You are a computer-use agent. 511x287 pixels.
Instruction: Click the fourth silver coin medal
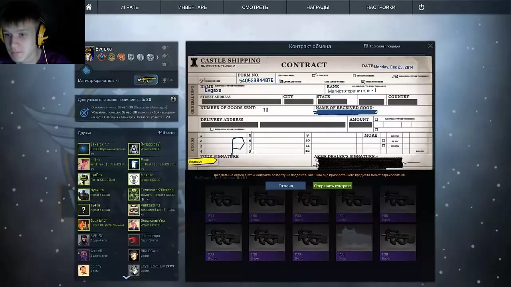(x=131, y=57)
